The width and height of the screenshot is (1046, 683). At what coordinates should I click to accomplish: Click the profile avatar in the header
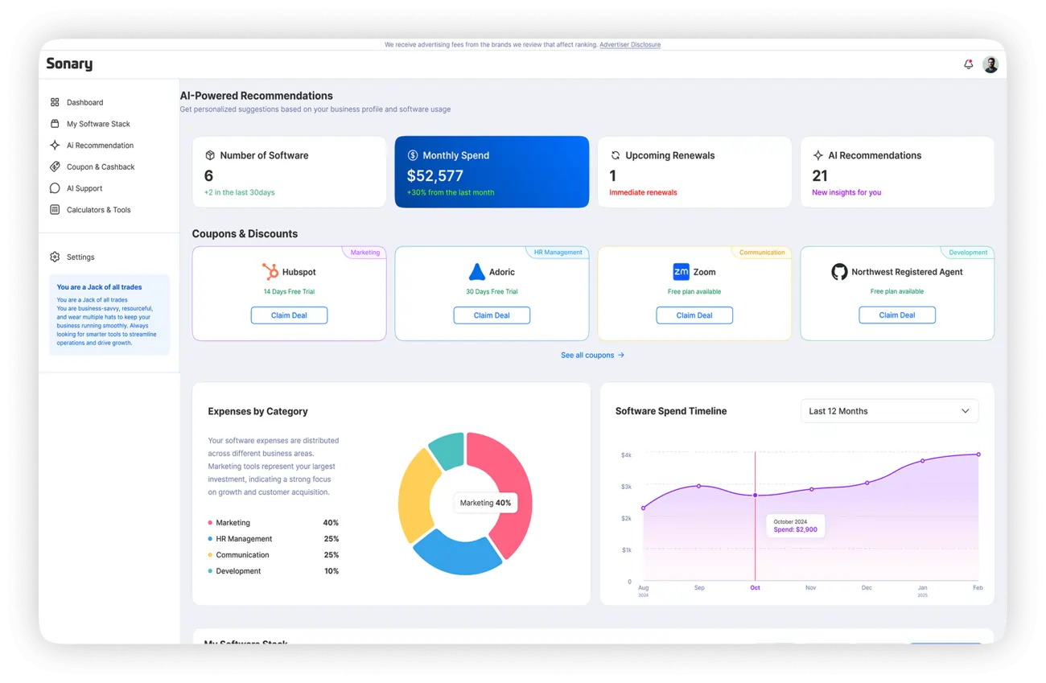tap(990, 63)
